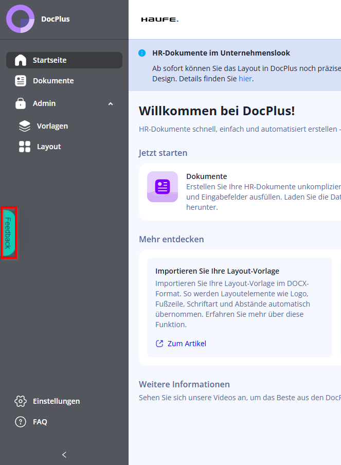This screenshot has height=465, width=341.
Task: Go to Layout in Admin menu
Action: [49, 147]
